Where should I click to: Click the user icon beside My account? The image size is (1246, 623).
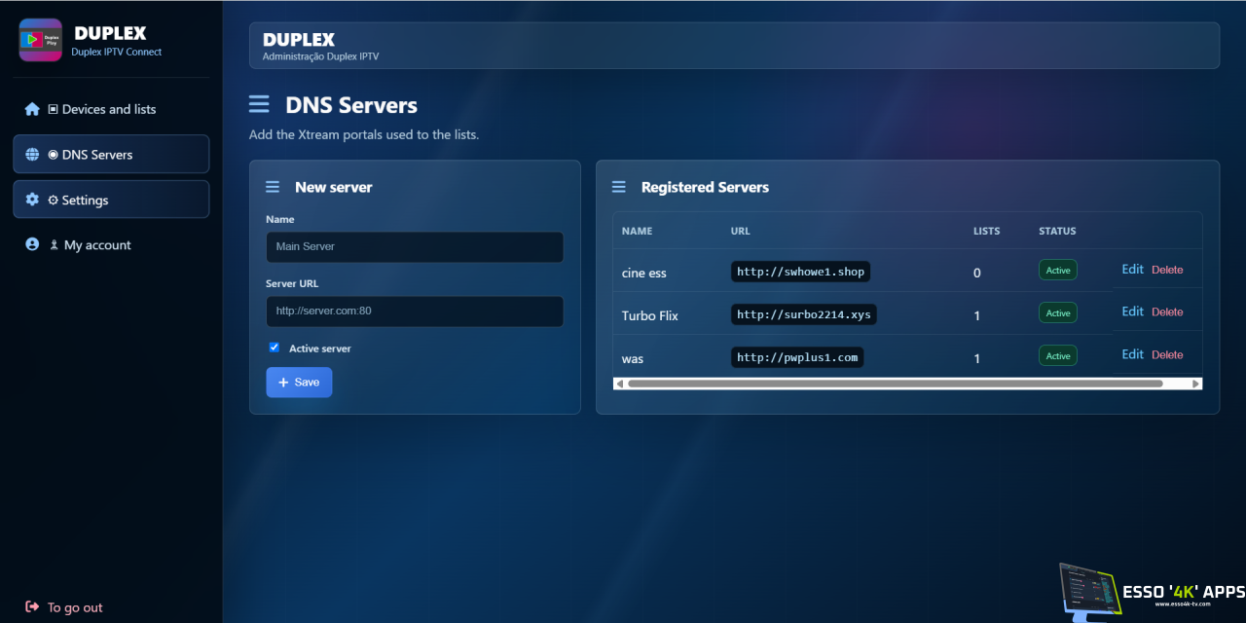tap(32, 244)
